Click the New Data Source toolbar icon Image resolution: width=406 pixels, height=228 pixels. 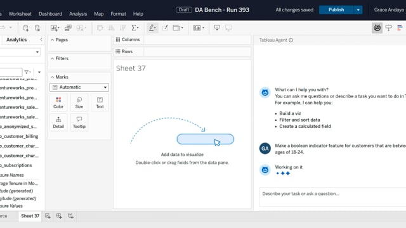coord(26,28)
